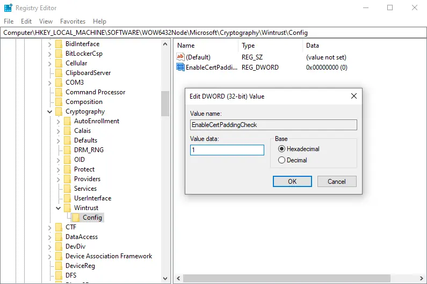Screen dimensions: 427x284
Task: Click the (value not set) data cell
Action: (x=326, y=57)
